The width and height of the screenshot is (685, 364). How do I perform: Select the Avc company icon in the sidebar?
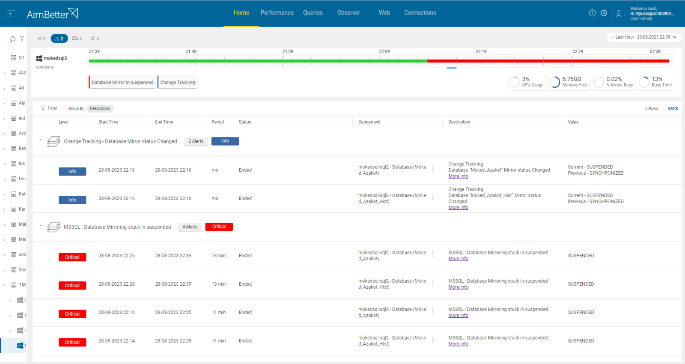click(14, 134)
